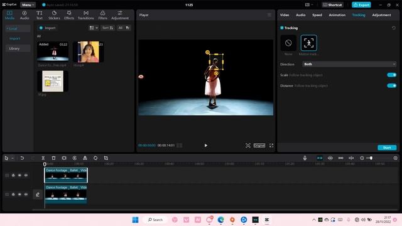Expand the selection tool mode arrow
Image resolution: width=402 pixels, height=226 pixels.
tap(13, 158)
